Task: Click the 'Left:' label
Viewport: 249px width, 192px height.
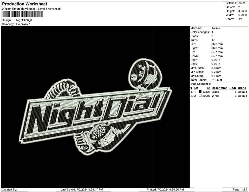Action: (x=193, y=44)
